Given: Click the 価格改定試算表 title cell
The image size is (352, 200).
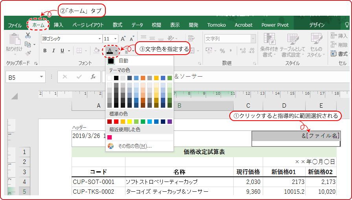Looking at the screenshot, I should tap(204, 152).
